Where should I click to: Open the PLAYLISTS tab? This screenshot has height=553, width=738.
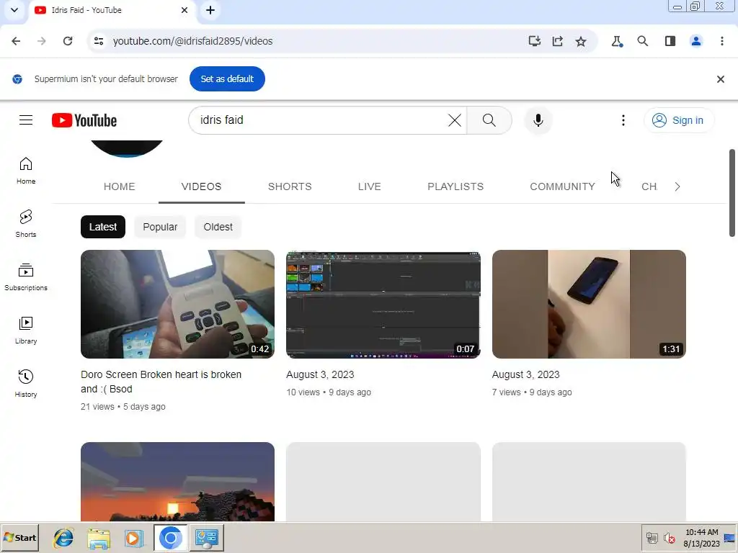pos(455,186)
